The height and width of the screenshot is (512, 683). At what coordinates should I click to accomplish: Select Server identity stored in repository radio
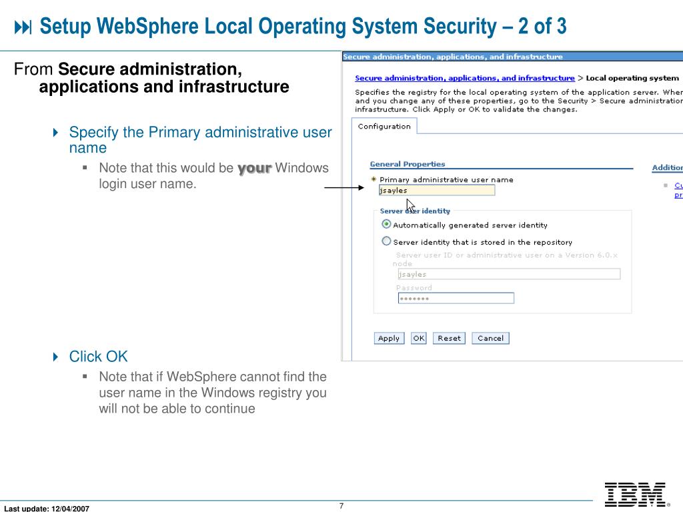point(386,241)
